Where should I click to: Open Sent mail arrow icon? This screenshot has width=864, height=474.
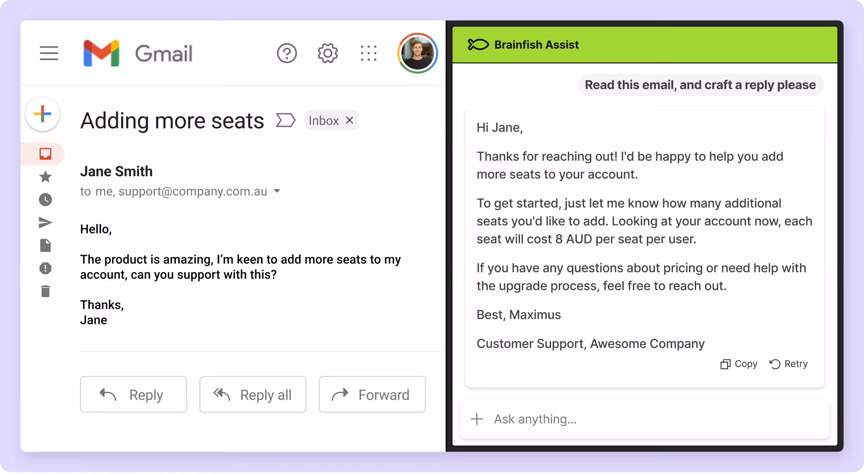(x=45, y=223)
